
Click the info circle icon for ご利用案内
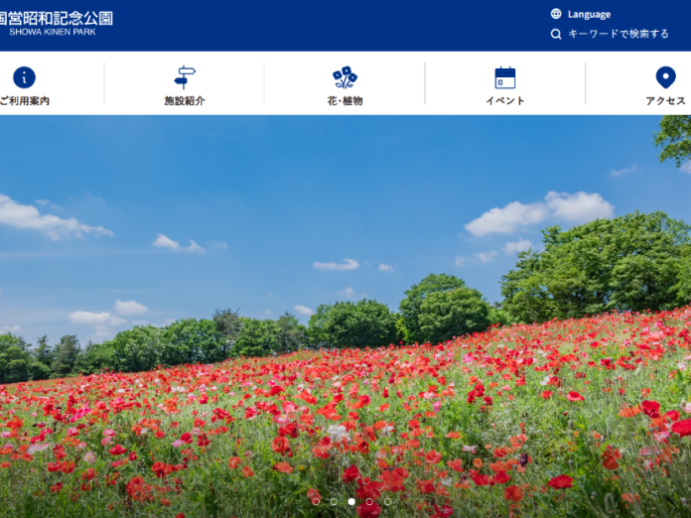[24, 77]
